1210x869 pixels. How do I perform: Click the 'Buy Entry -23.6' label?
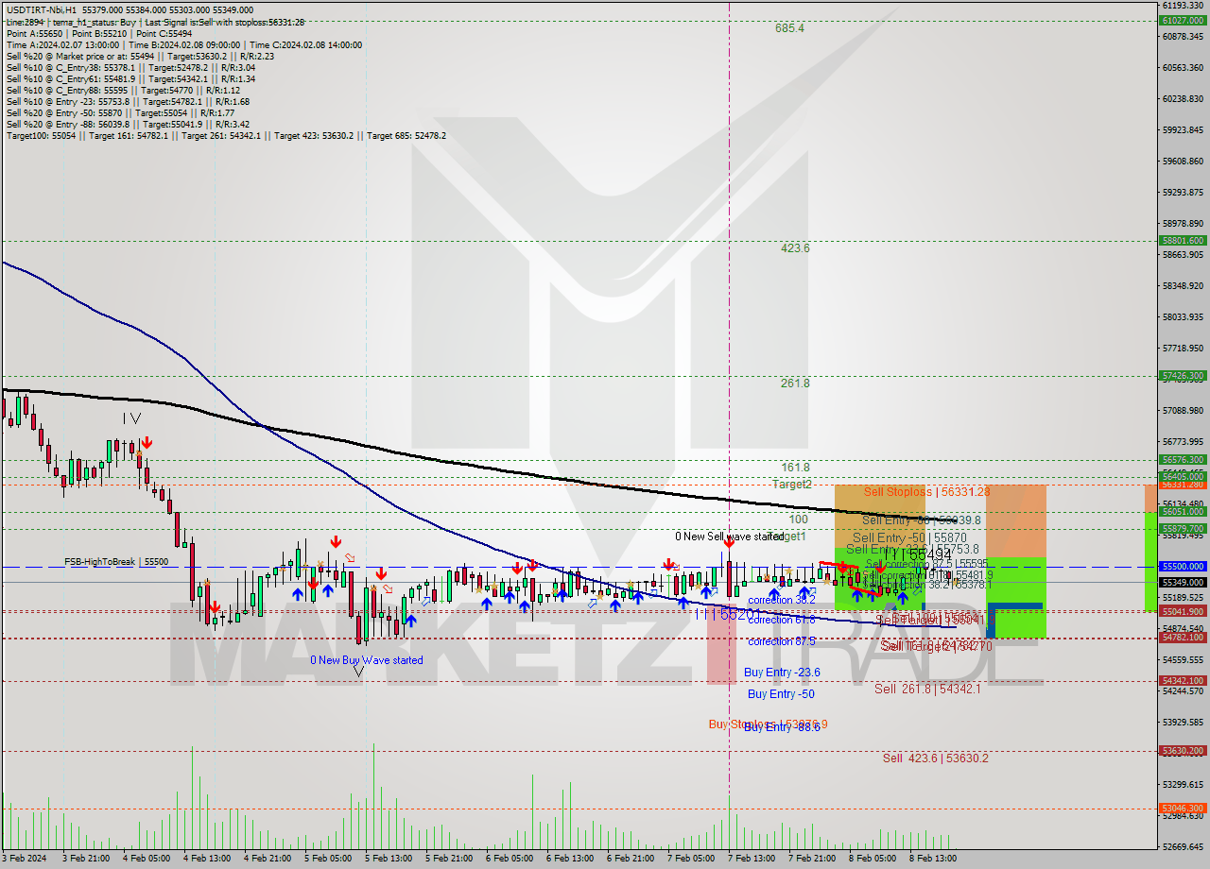click(x=782, y=673)
